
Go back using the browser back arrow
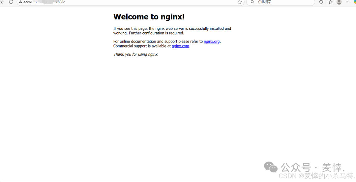3,2
